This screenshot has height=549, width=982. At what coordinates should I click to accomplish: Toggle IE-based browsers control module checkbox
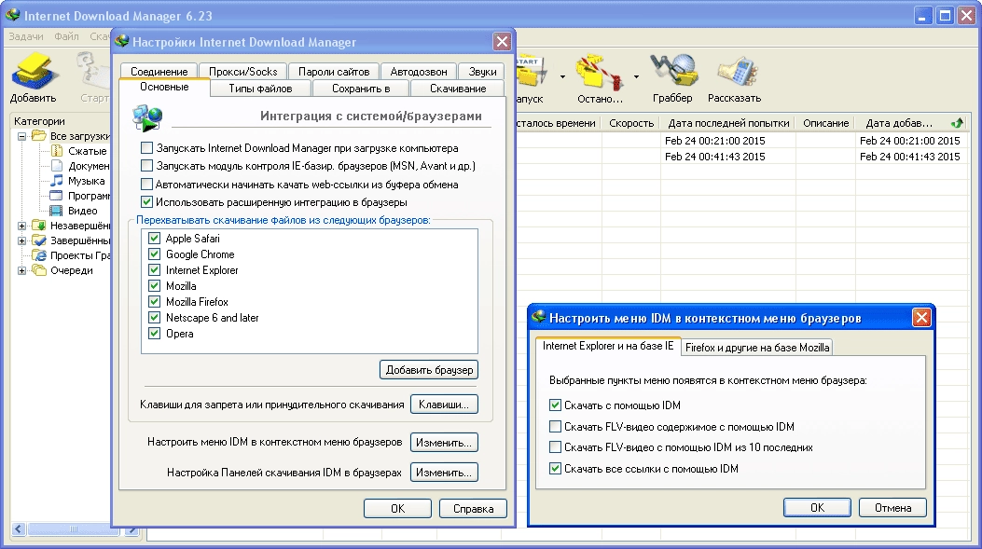[146, 165]
